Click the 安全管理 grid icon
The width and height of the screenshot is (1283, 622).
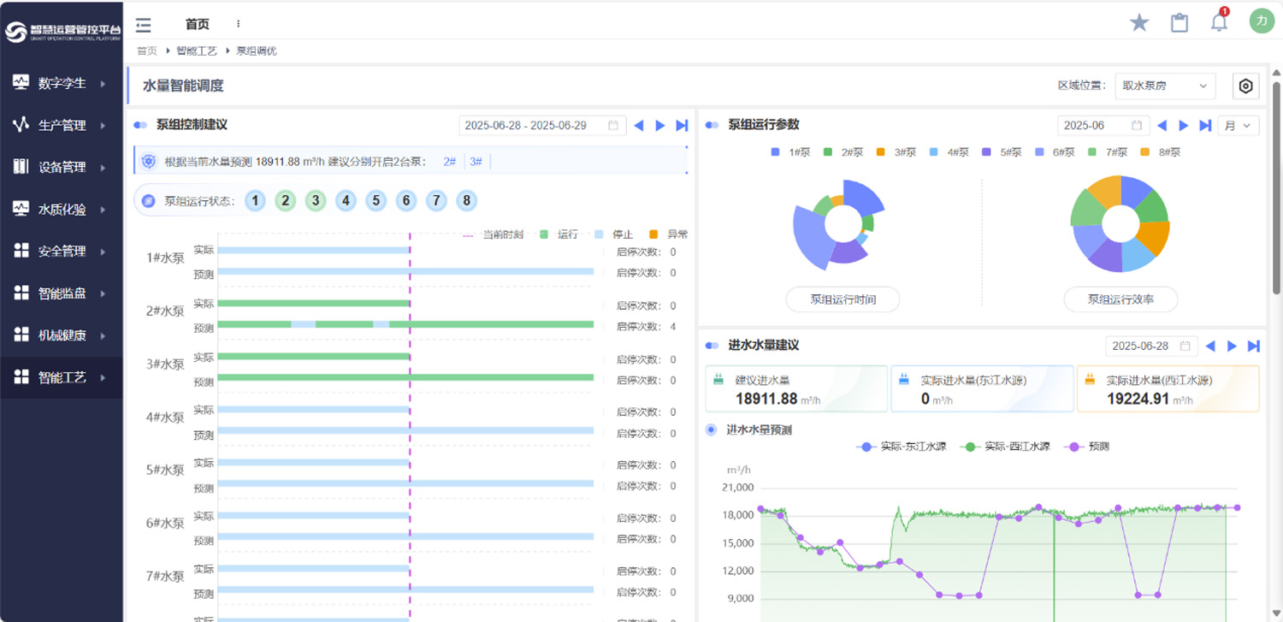[21, 251]
